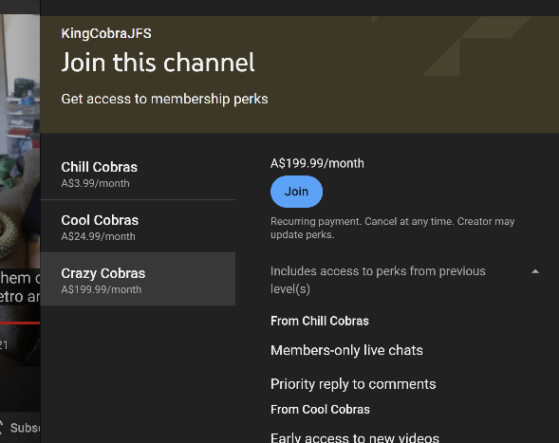The image size is (559, 443).
Task: Click the A$24.99/month price label
Action: 98,236
